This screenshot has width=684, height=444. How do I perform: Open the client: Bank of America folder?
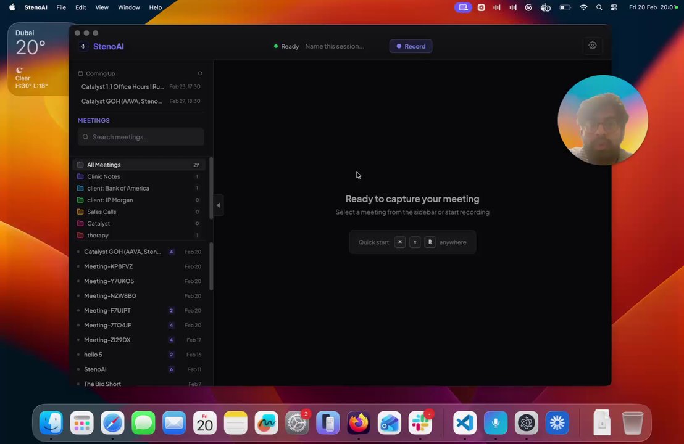tap(139, 188)
